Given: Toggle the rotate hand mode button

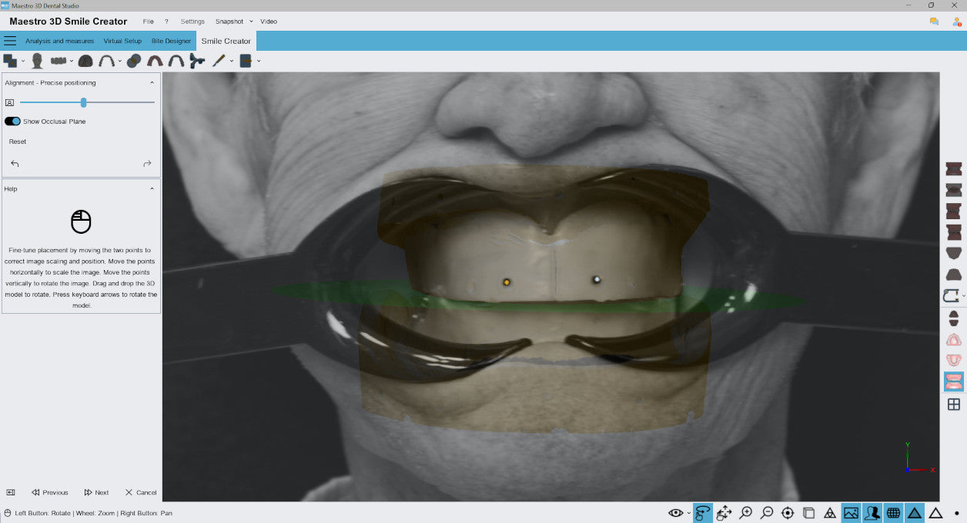Looking at the screenshot, I should pos(702,513).
